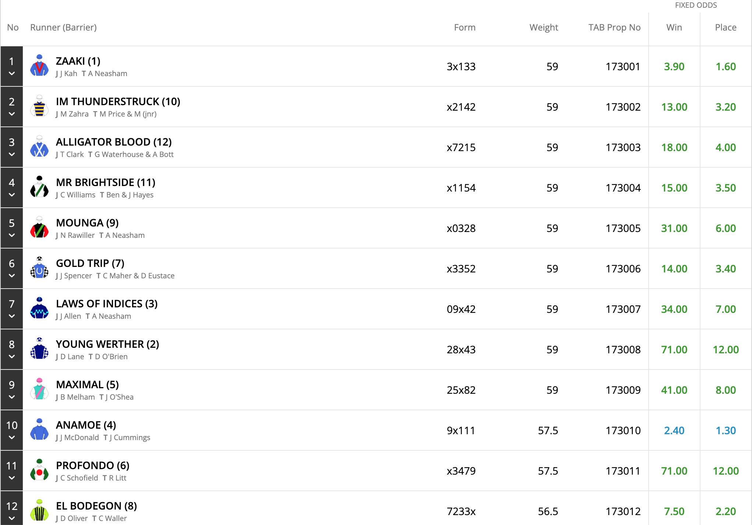Sort by the Weight column header
752x525 pixels.
tap(543, 28)
